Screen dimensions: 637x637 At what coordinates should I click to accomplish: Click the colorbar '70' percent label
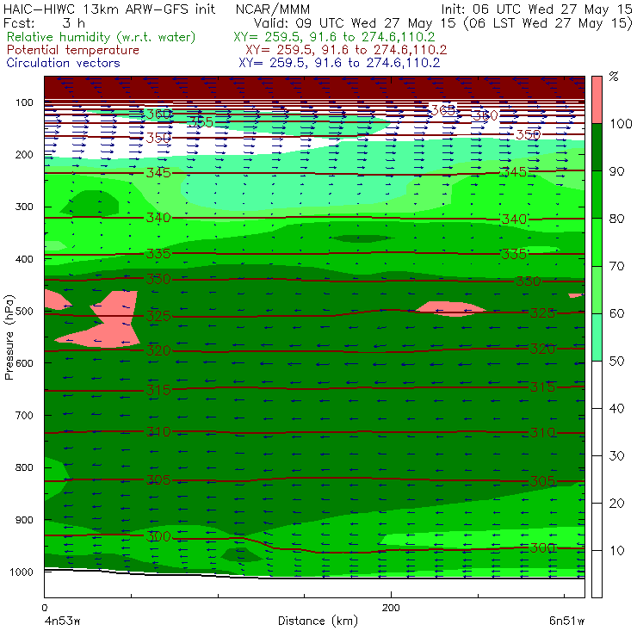tap(617, 266)
